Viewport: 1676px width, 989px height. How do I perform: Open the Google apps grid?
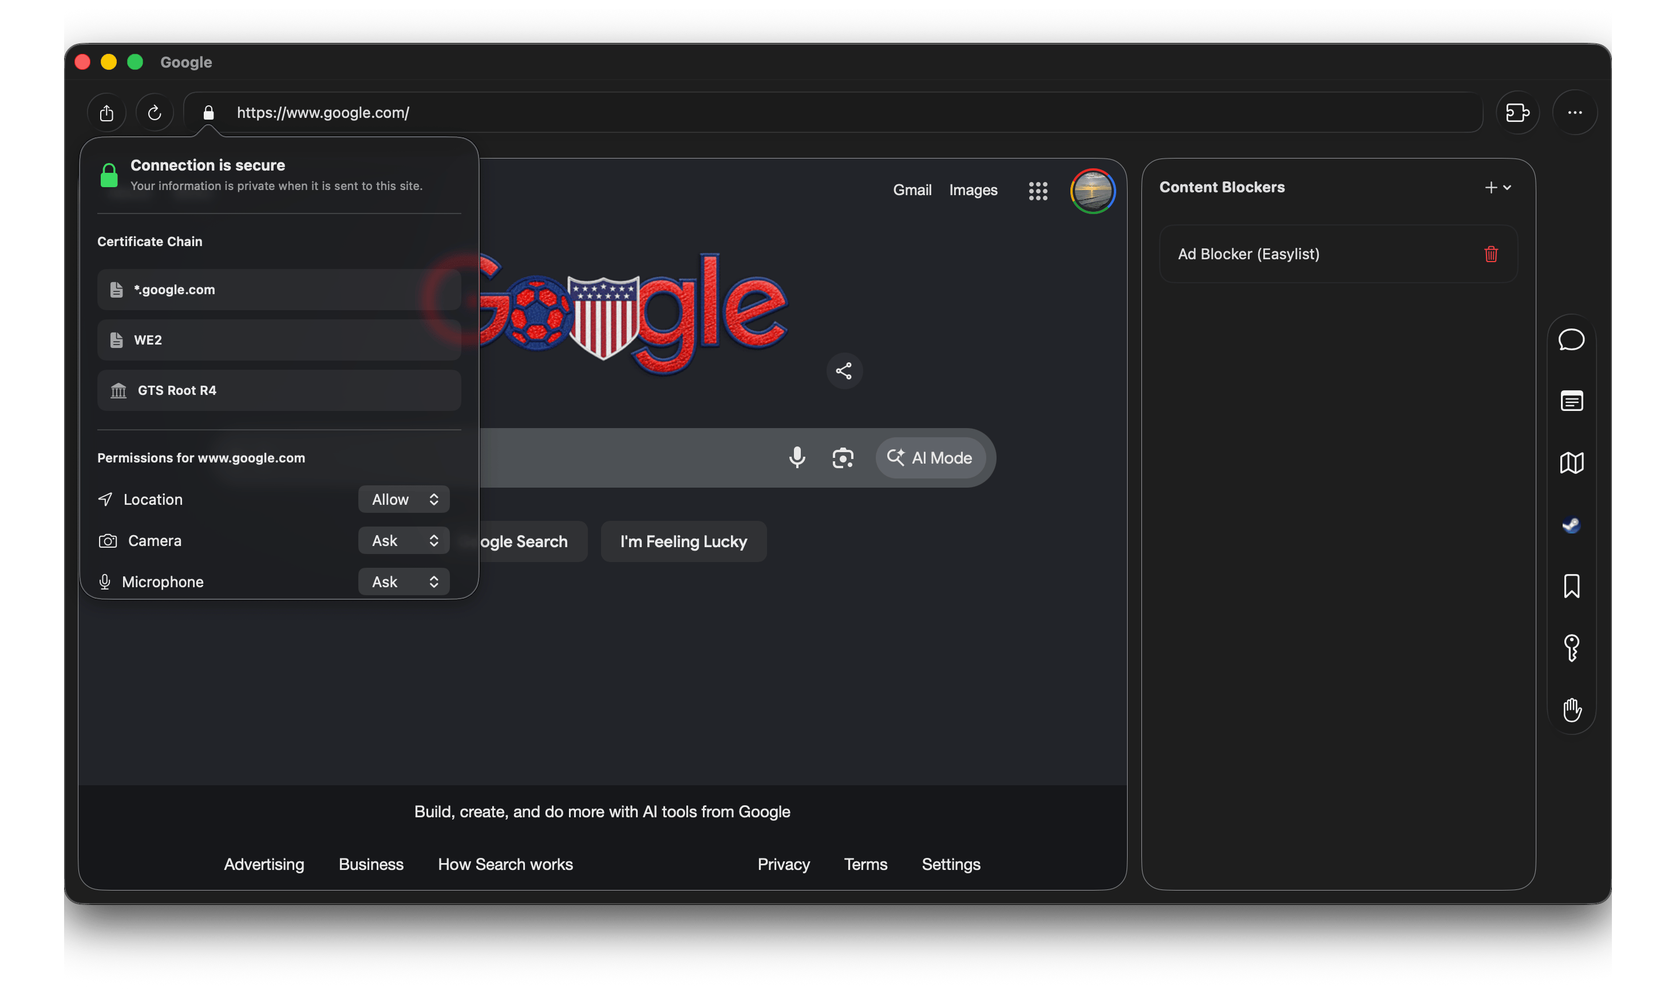click(1038, 191)
